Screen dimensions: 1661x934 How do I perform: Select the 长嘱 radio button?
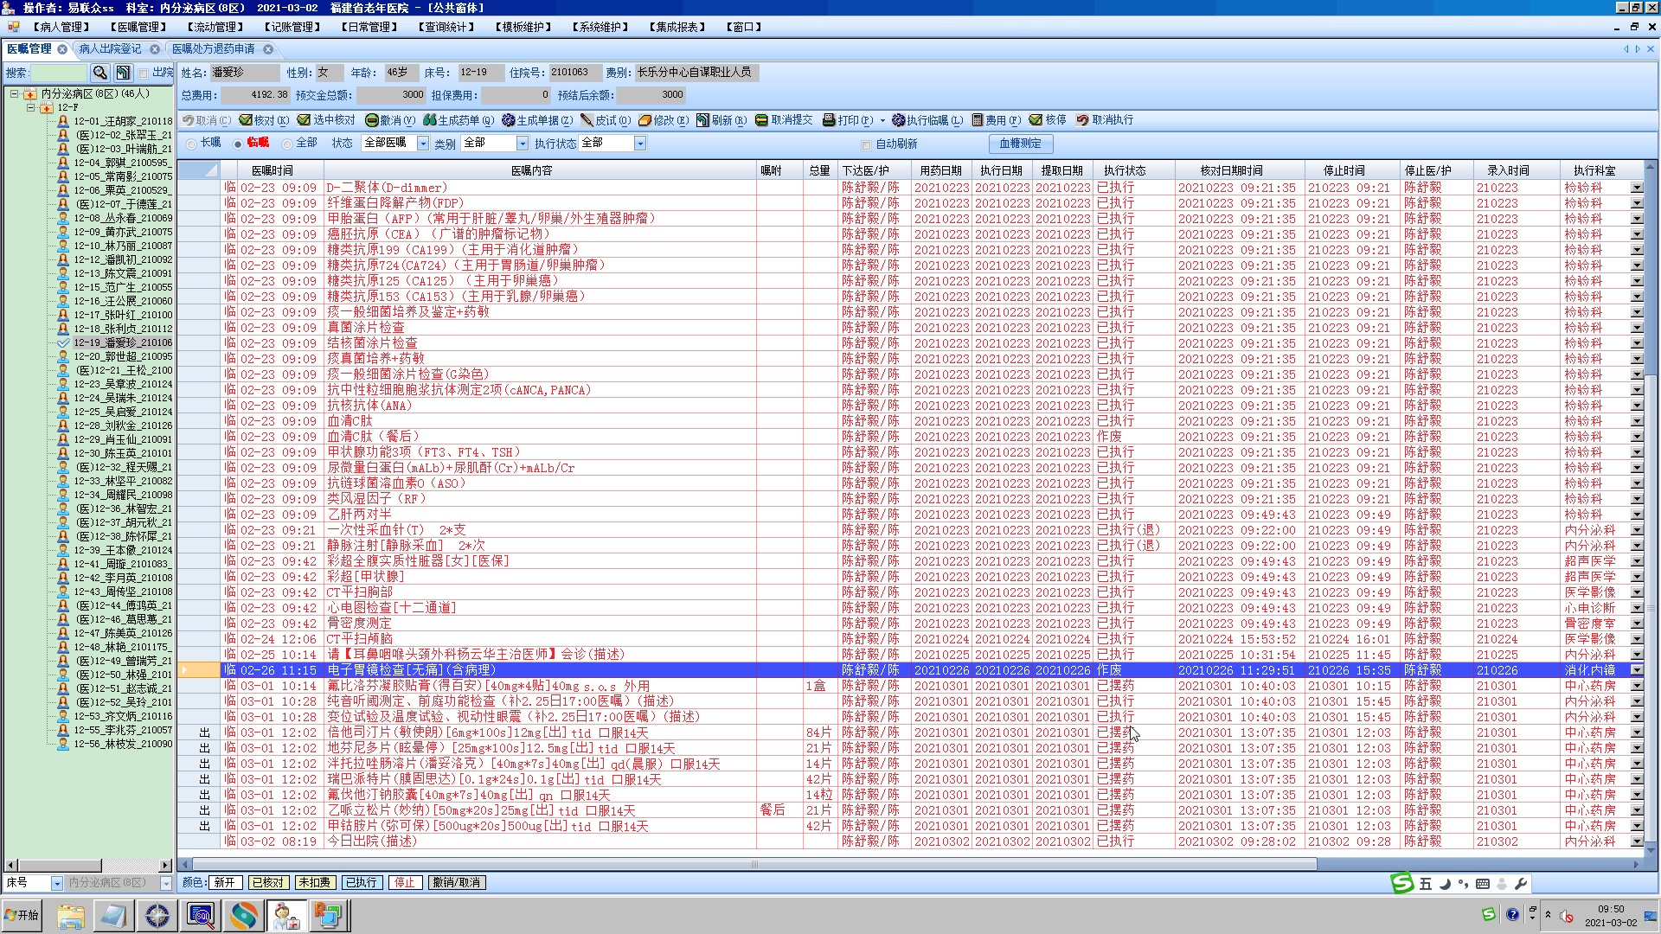[x=192, y=144]
